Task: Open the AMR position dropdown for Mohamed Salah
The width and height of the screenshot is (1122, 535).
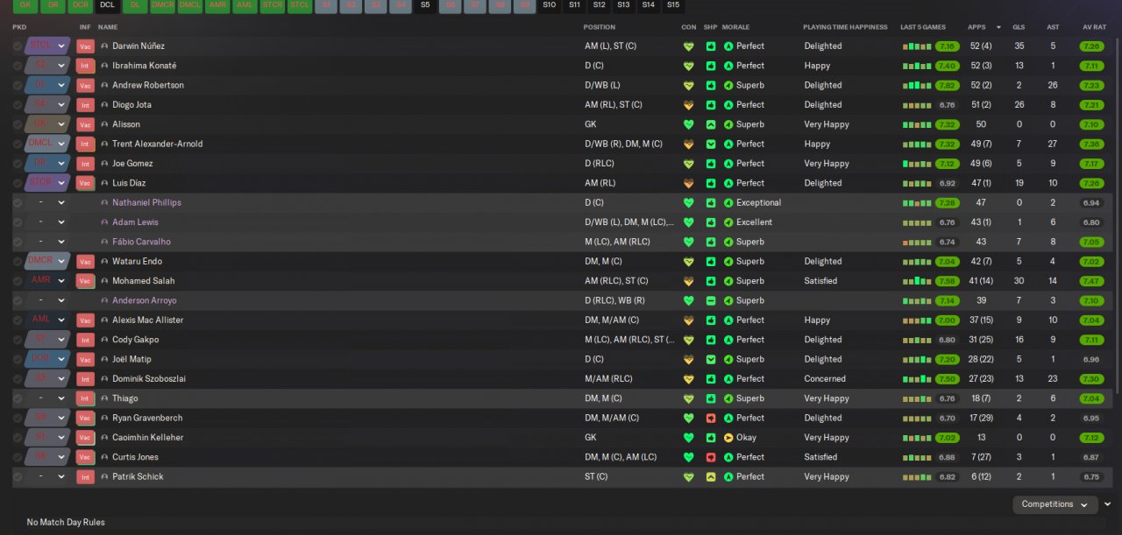Action: coord(47,281)
